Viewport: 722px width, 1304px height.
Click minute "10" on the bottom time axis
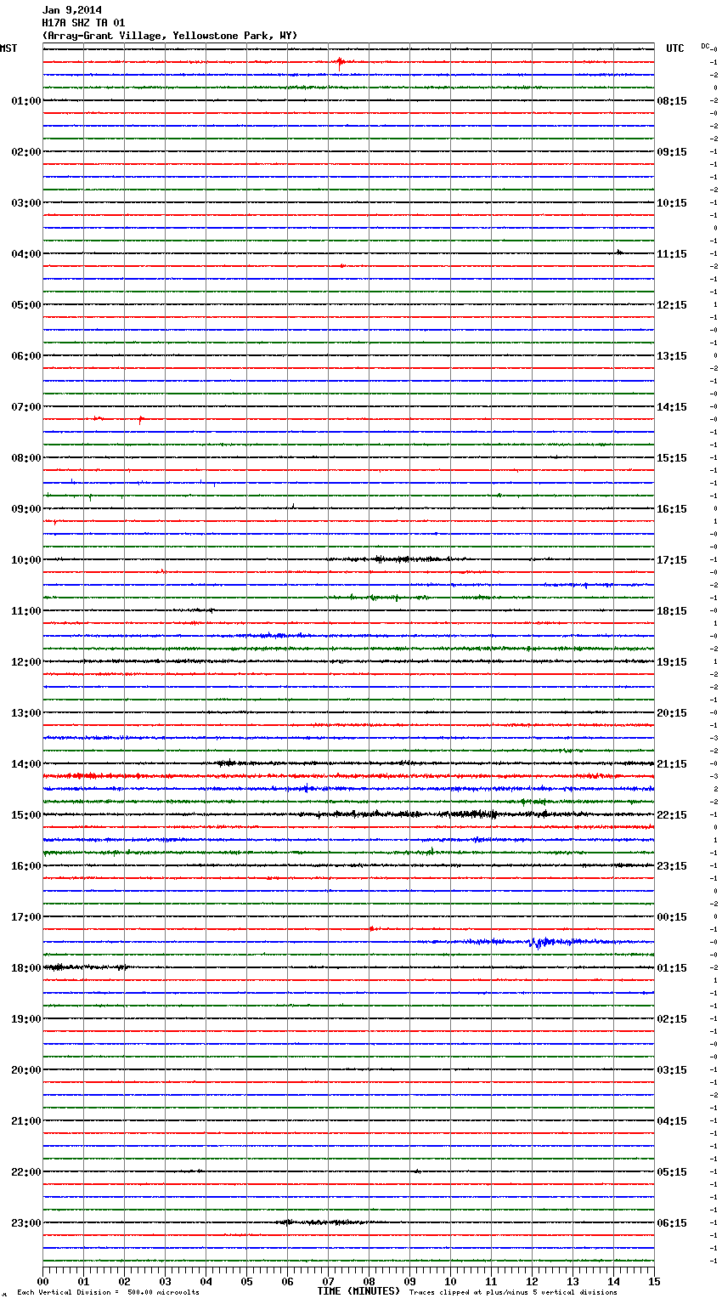click(x=450, y=1281)
